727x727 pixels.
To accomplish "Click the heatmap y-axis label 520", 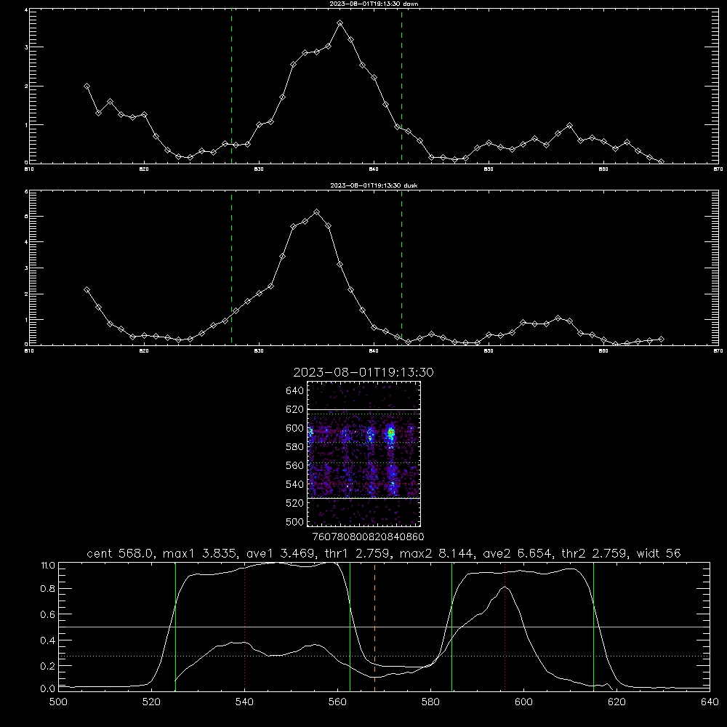I will 295,503.
